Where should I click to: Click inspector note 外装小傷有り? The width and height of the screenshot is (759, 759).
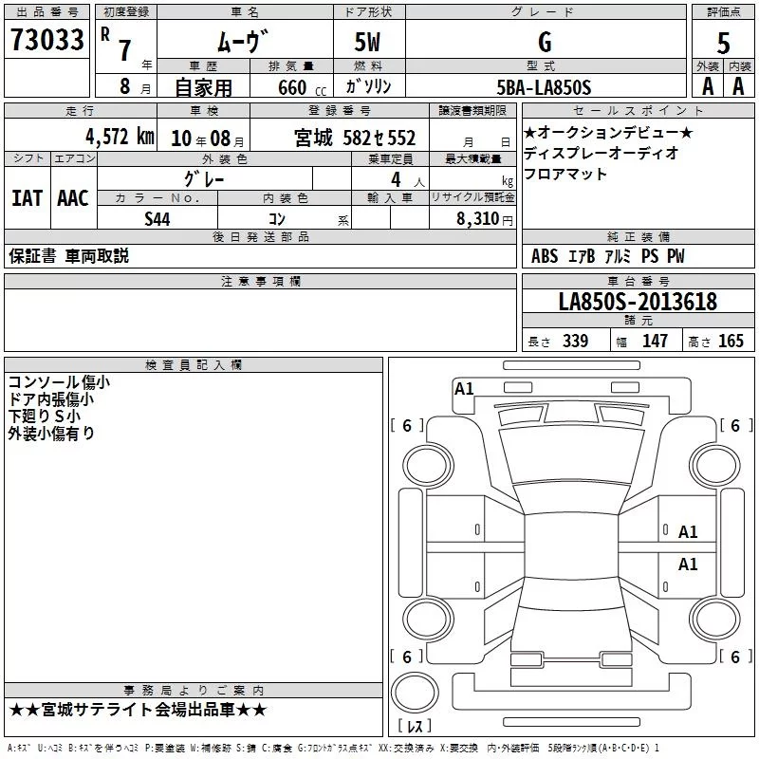tap(51, 434)
